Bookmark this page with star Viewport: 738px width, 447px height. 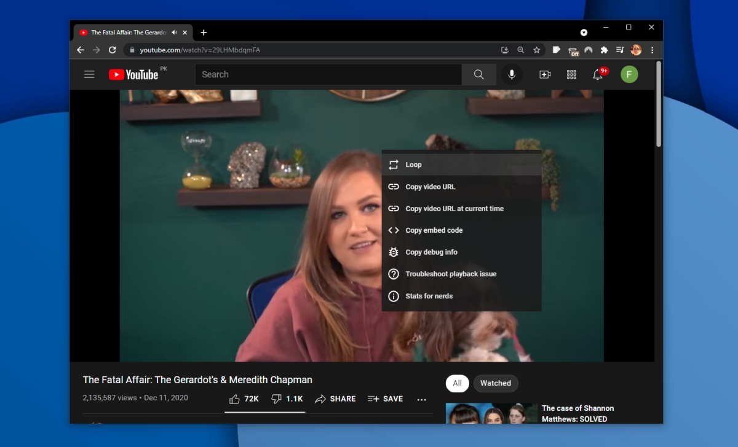(536, 50)
